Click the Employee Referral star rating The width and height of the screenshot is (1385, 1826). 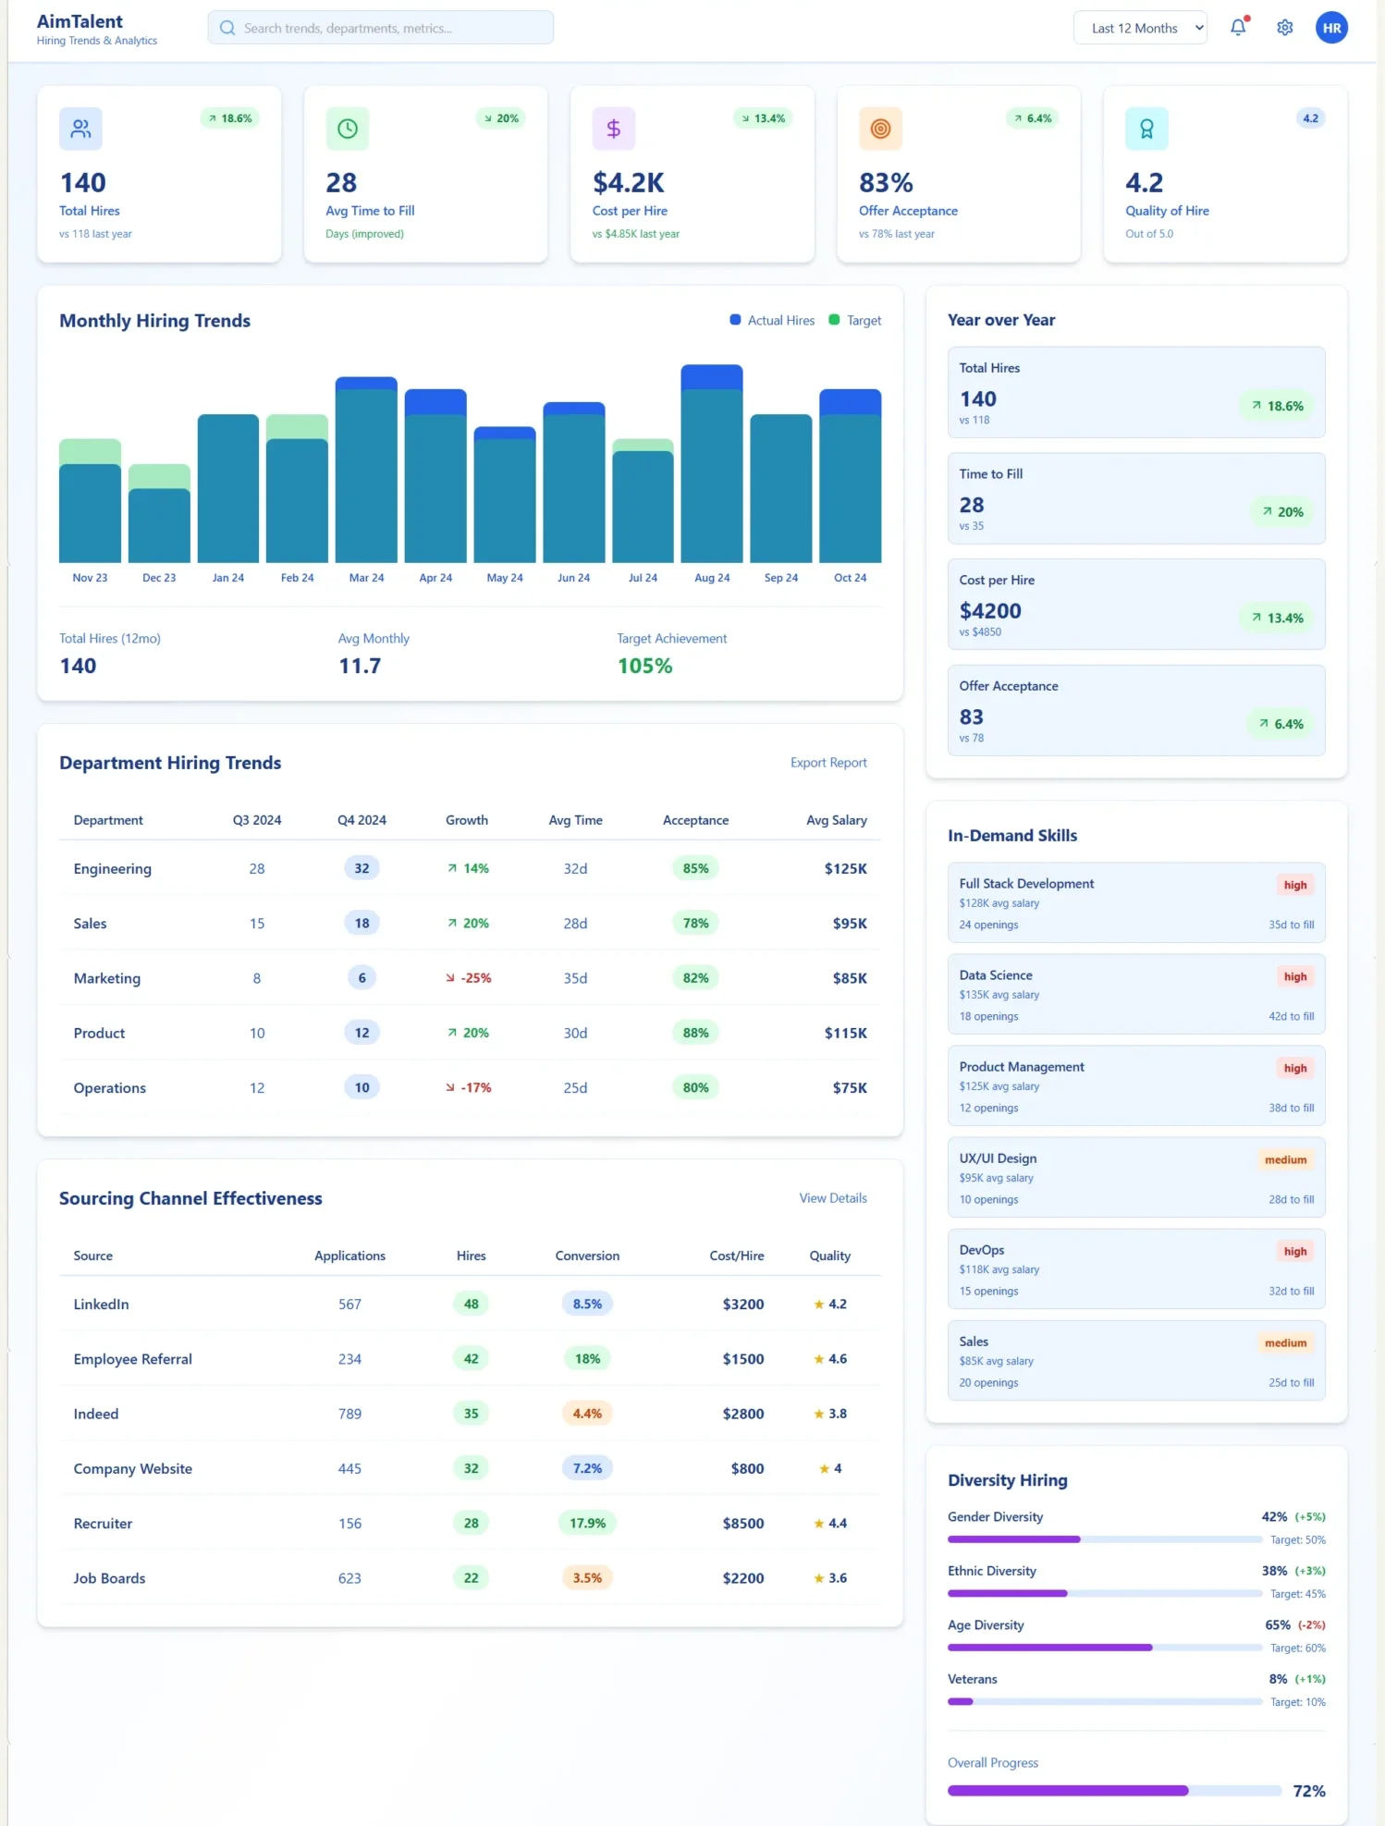coord(830,1358)
